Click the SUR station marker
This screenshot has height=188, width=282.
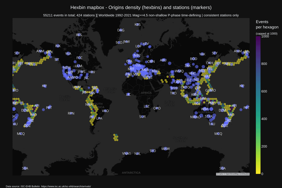tap(142, 117)
